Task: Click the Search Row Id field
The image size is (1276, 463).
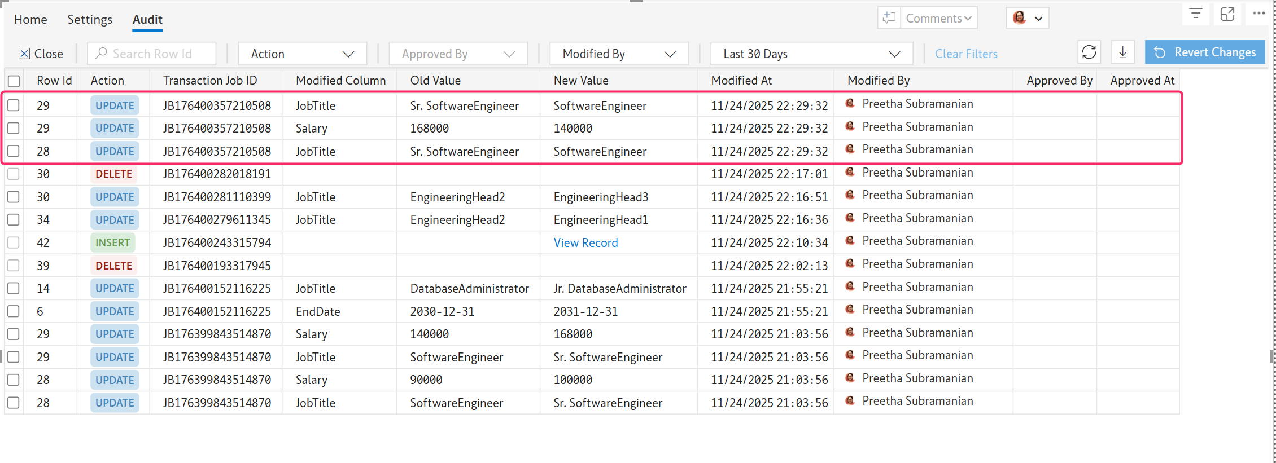Action: pyautogui.click(x=152, y=54)
